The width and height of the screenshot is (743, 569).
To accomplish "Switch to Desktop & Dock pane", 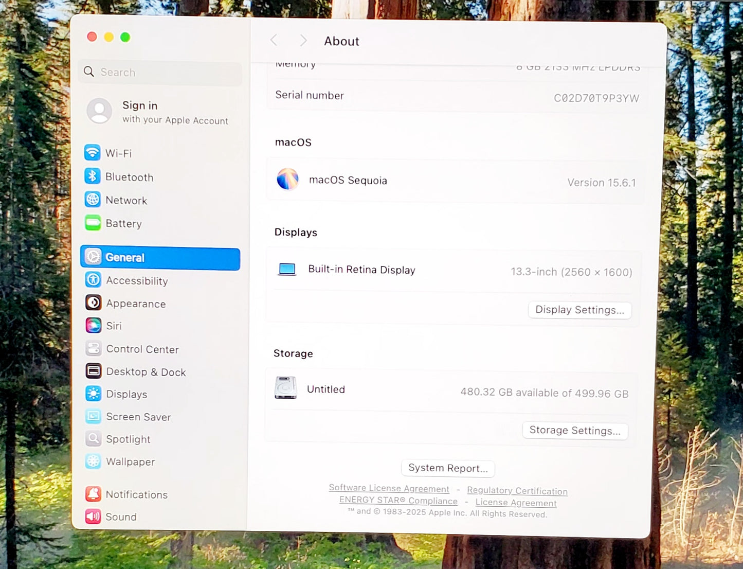I will point(146,372).
